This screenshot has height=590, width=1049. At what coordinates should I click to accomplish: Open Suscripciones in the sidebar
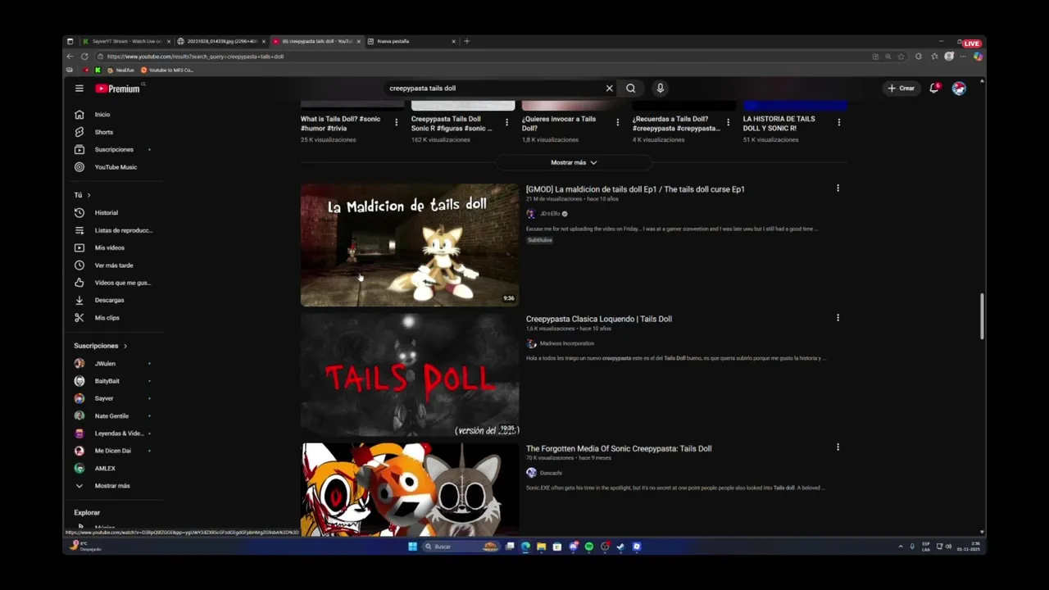pyautogui.click(x=113, y=149)
